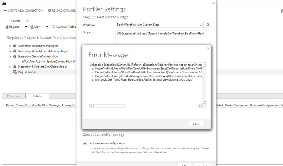Screen dimensions: 283x166
Task: Click the Create New Connection plus icon
Action: [4, 10]
